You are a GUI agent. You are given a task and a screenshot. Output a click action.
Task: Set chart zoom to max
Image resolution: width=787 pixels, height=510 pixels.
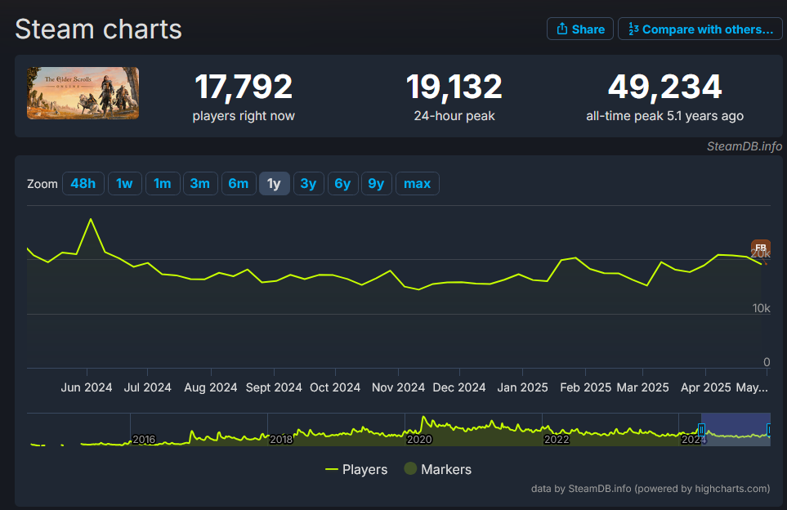click(x=418, y=184)
